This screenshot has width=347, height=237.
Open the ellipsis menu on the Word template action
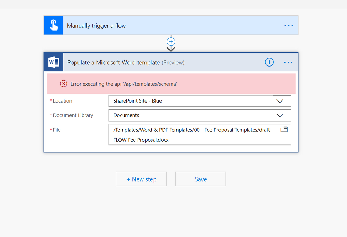(288, 62)
